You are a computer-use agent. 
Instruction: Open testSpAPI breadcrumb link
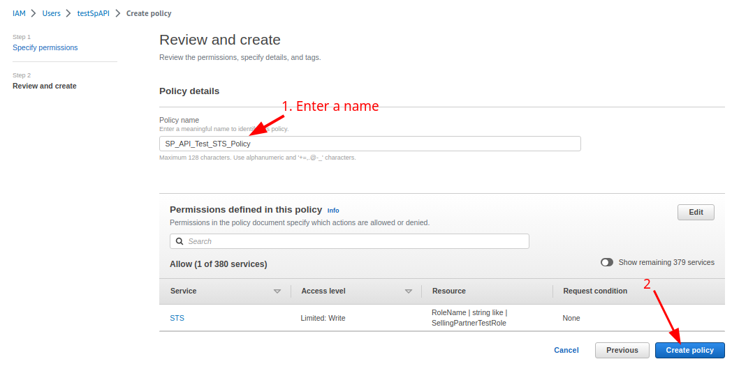[x=94, y=13]
